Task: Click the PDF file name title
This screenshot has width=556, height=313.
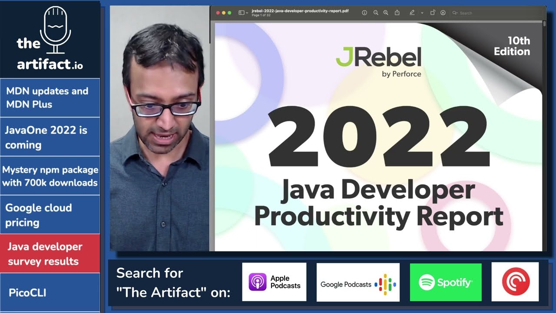Action: click(300, 11)
